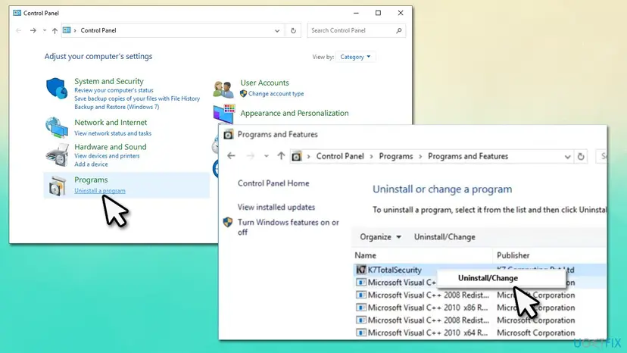Expand Programs and Features address history dropdown
The image size is (627, 353).
(567, 157)
